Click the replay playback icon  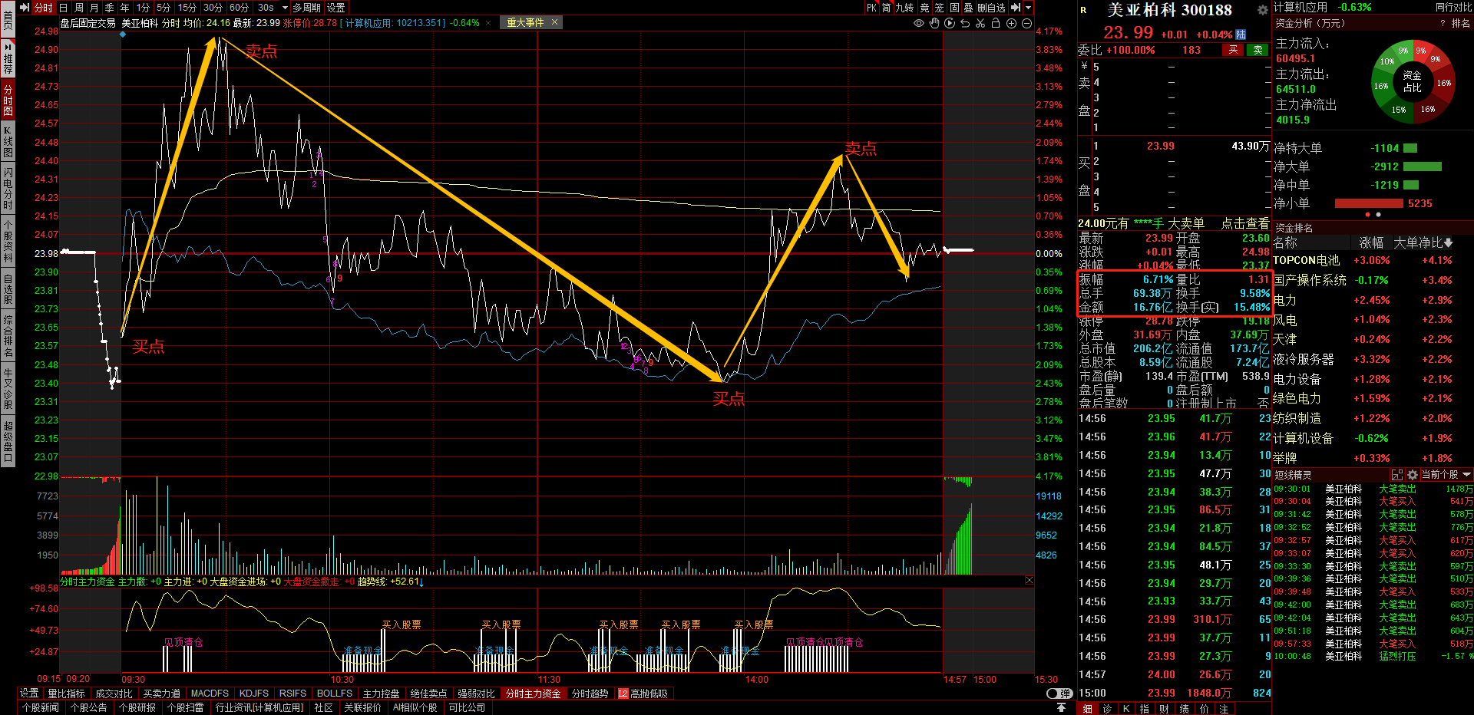pyautogui.click(x=950, y=23)
